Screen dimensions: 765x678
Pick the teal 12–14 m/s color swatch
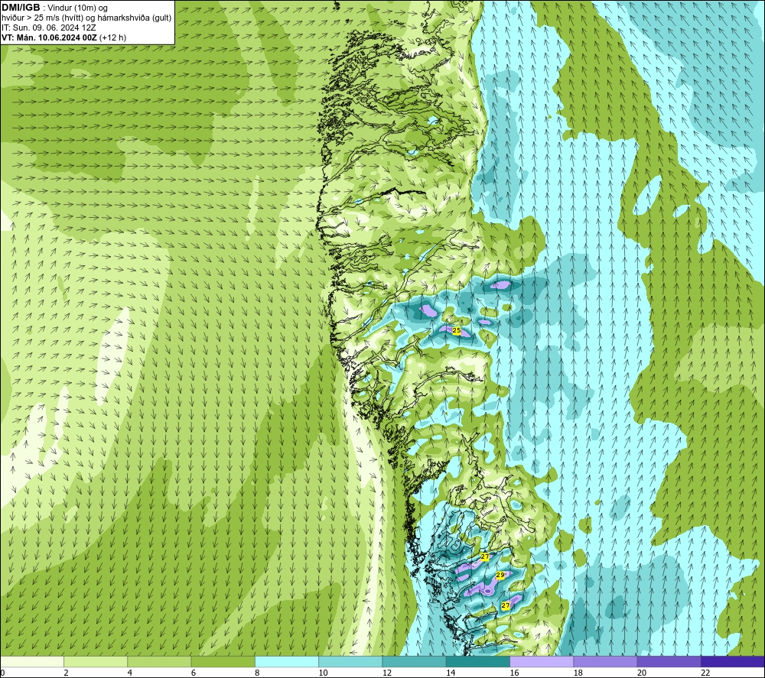414,661
